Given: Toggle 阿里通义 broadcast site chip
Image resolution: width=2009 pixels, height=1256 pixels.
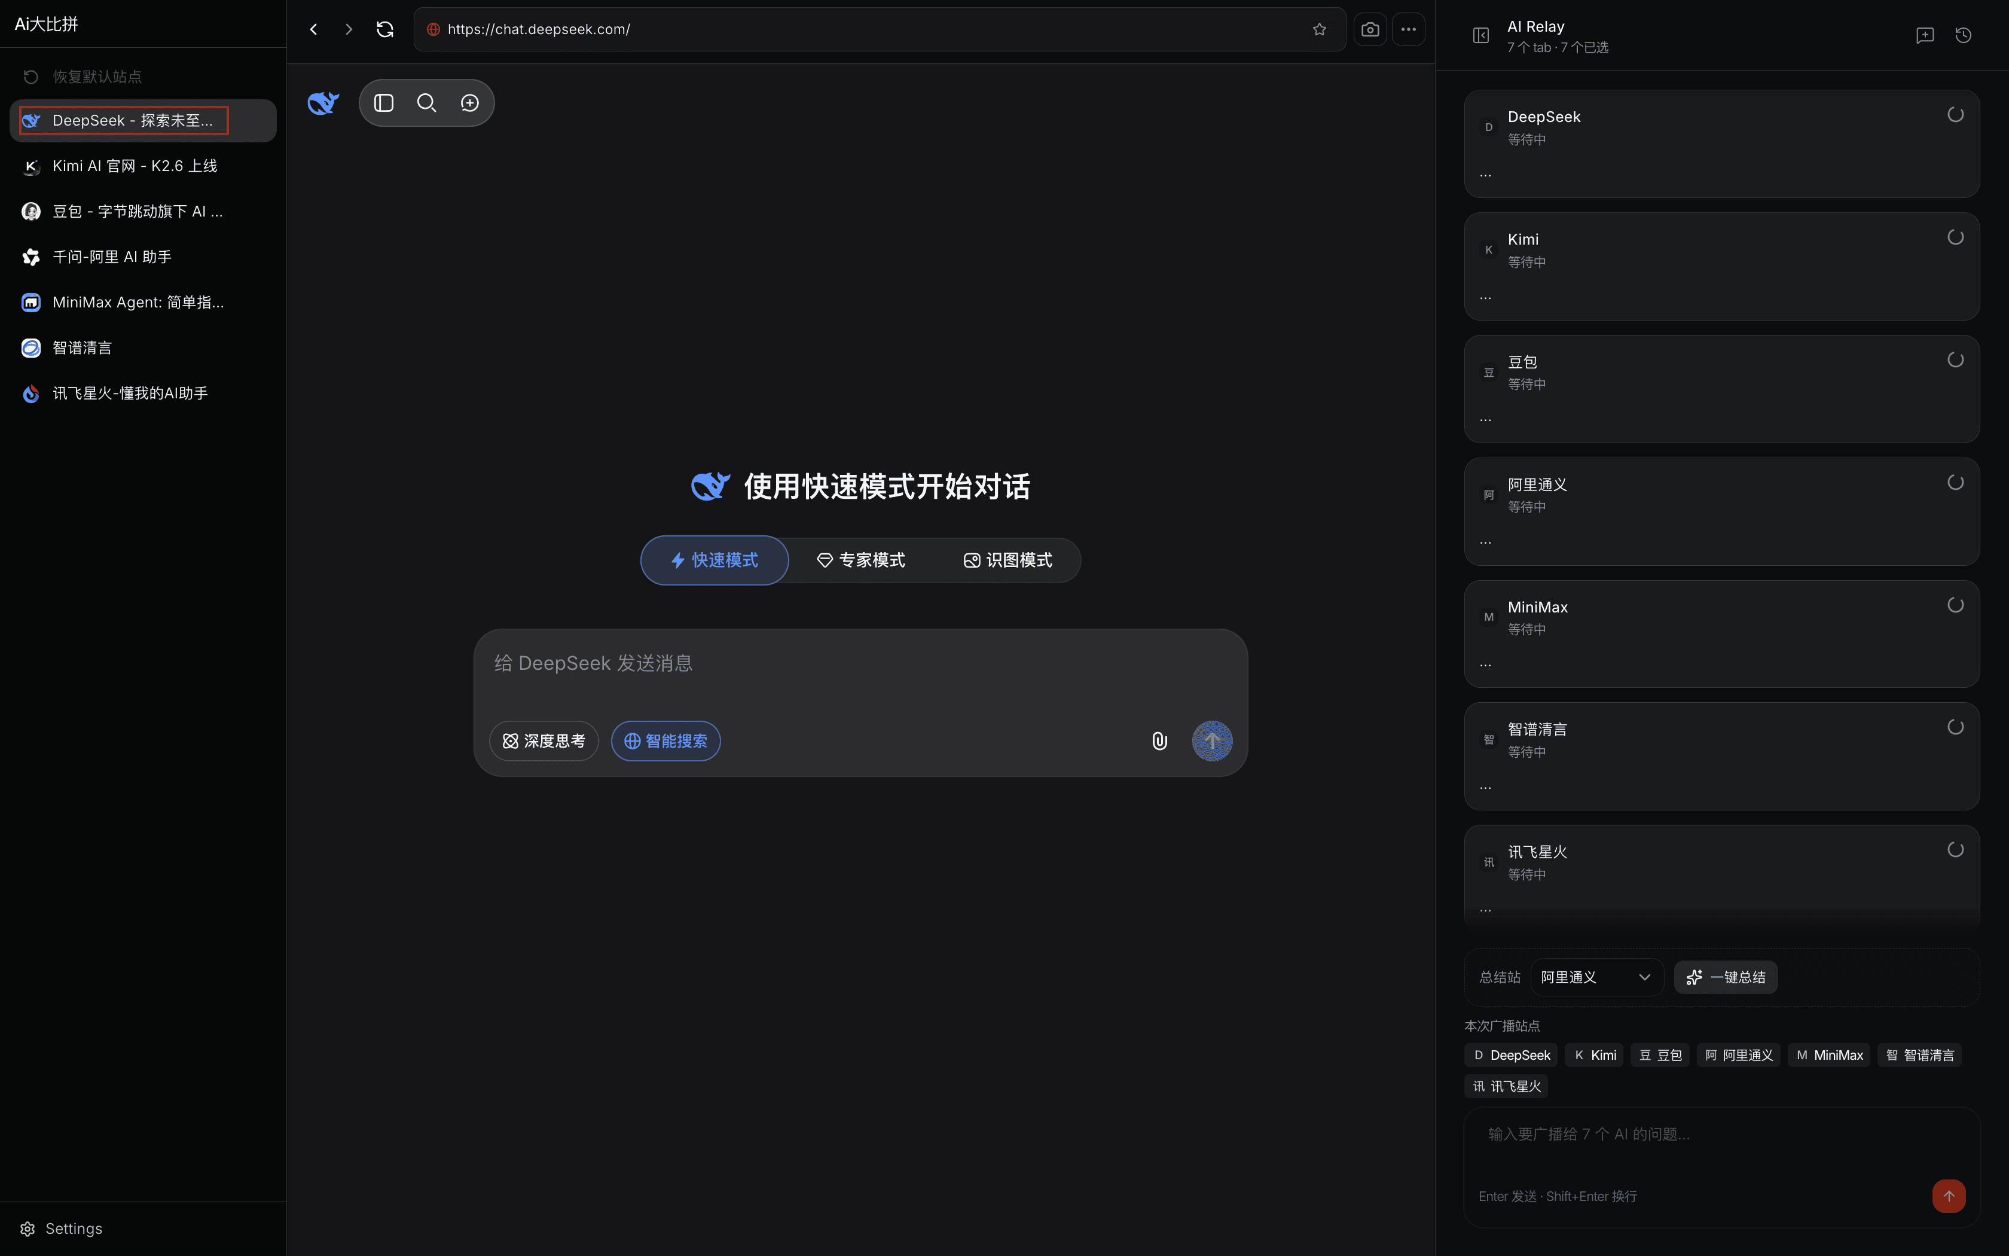Looking at the screenshot, I should [x=1738, y=1055].
